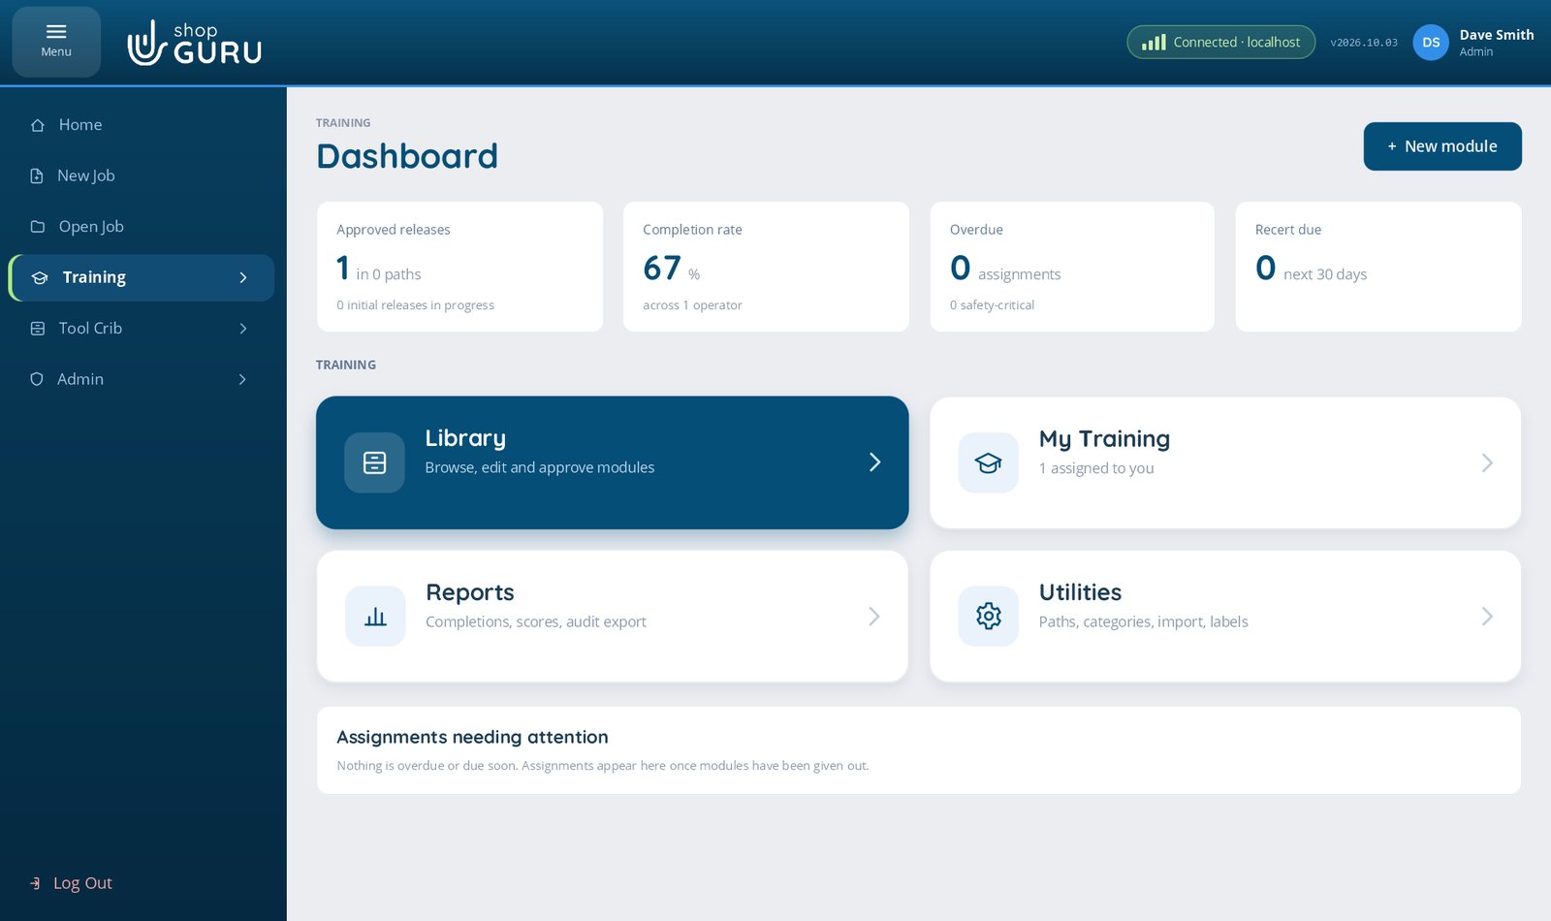This screenshot has width=1551, height=921.
Task: Click the Reports bar chart icon
Action: click(375, 616)
